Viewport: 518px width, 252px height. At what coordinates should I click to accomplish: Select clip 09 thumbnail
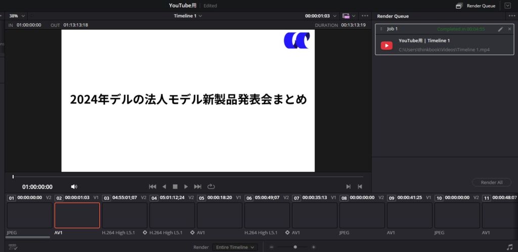click(410, 216)
